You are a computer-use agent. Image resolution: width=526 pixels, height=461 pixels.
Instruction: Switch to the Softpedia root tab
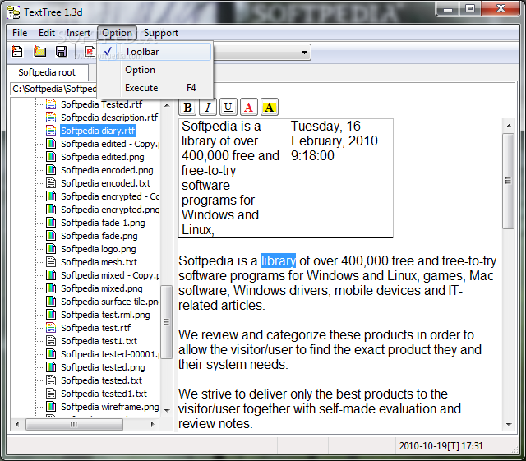click(47, 72)
